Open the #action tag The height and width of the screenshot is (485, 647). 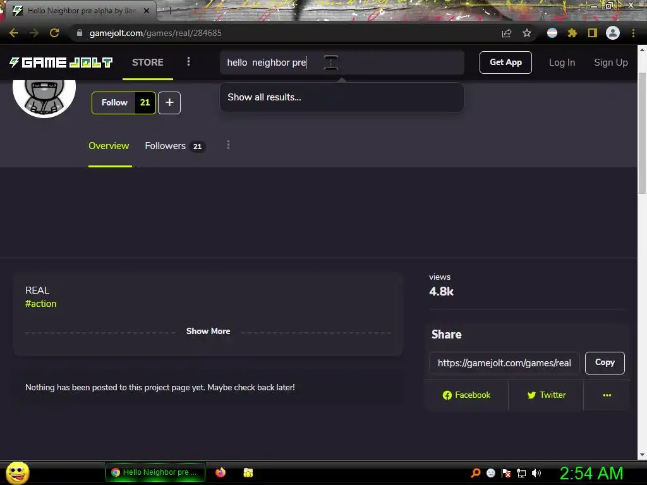41,304
